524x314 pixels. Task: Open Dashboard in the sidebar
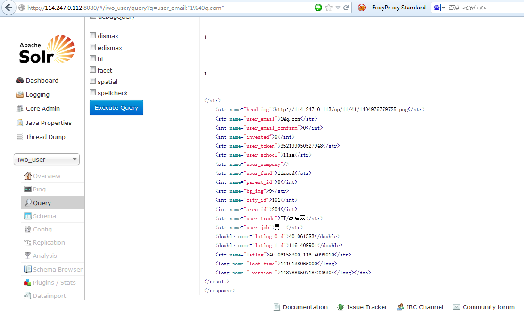(x=42, y=80)
